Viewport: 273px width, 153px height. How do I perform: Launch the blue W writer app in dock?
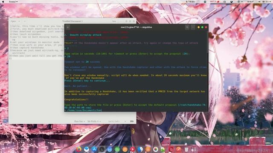pyautogui.click(x=110, y=149)
